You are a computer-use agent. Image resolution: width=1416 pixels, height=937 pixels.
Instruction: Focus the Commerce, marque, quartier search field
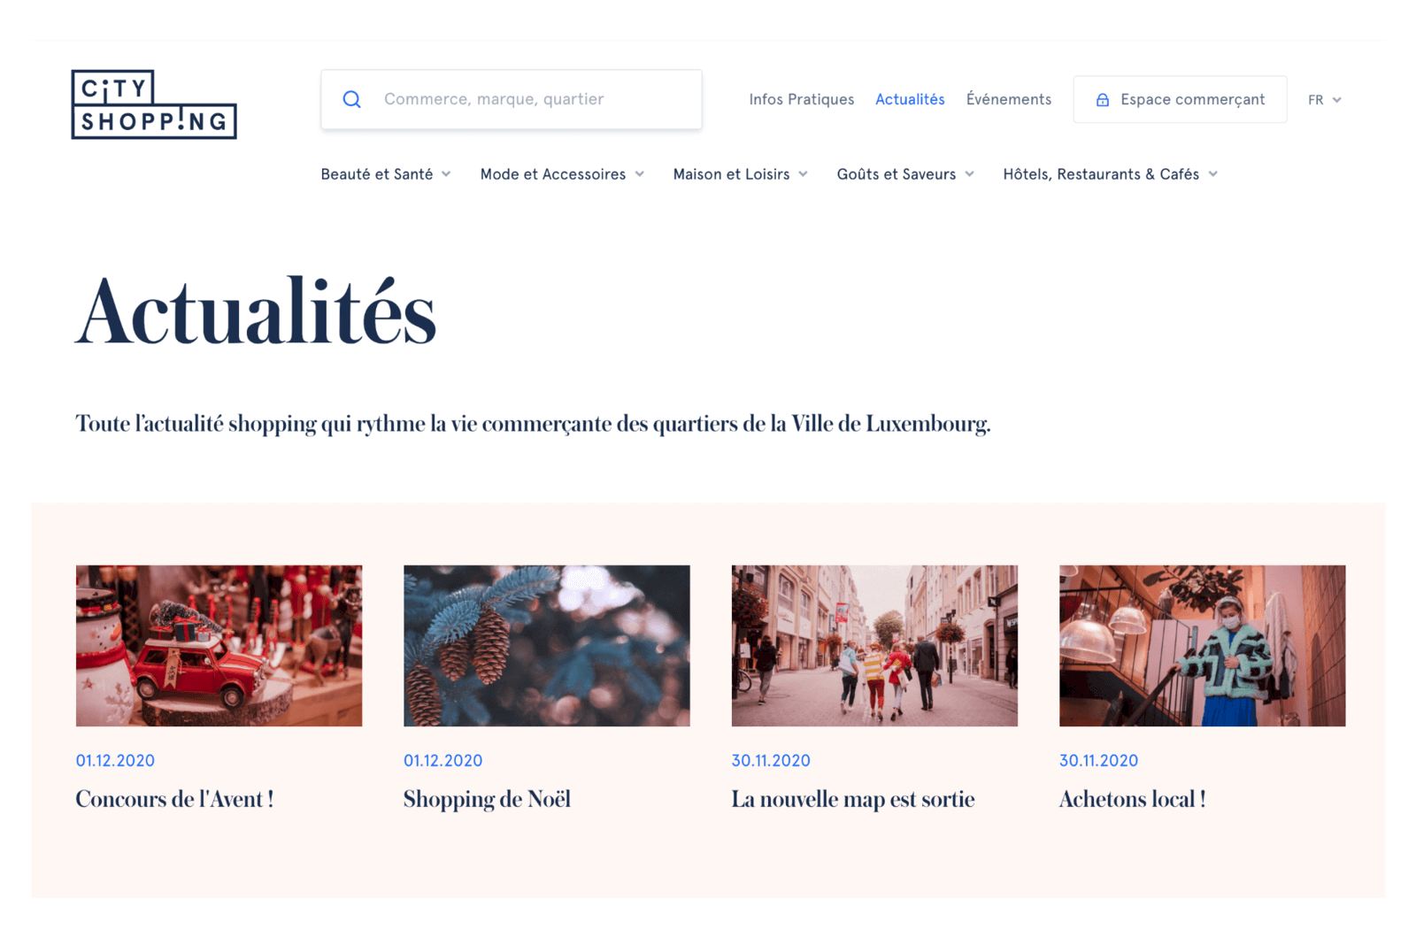pos(512,99)
